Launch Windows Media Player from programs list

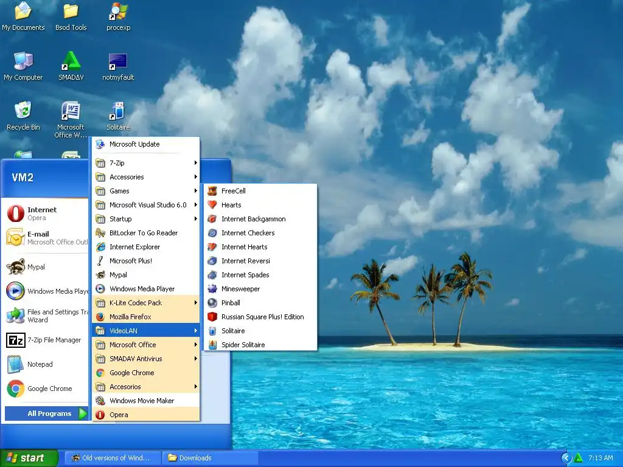pyautogui.click(x=146, y=289)
